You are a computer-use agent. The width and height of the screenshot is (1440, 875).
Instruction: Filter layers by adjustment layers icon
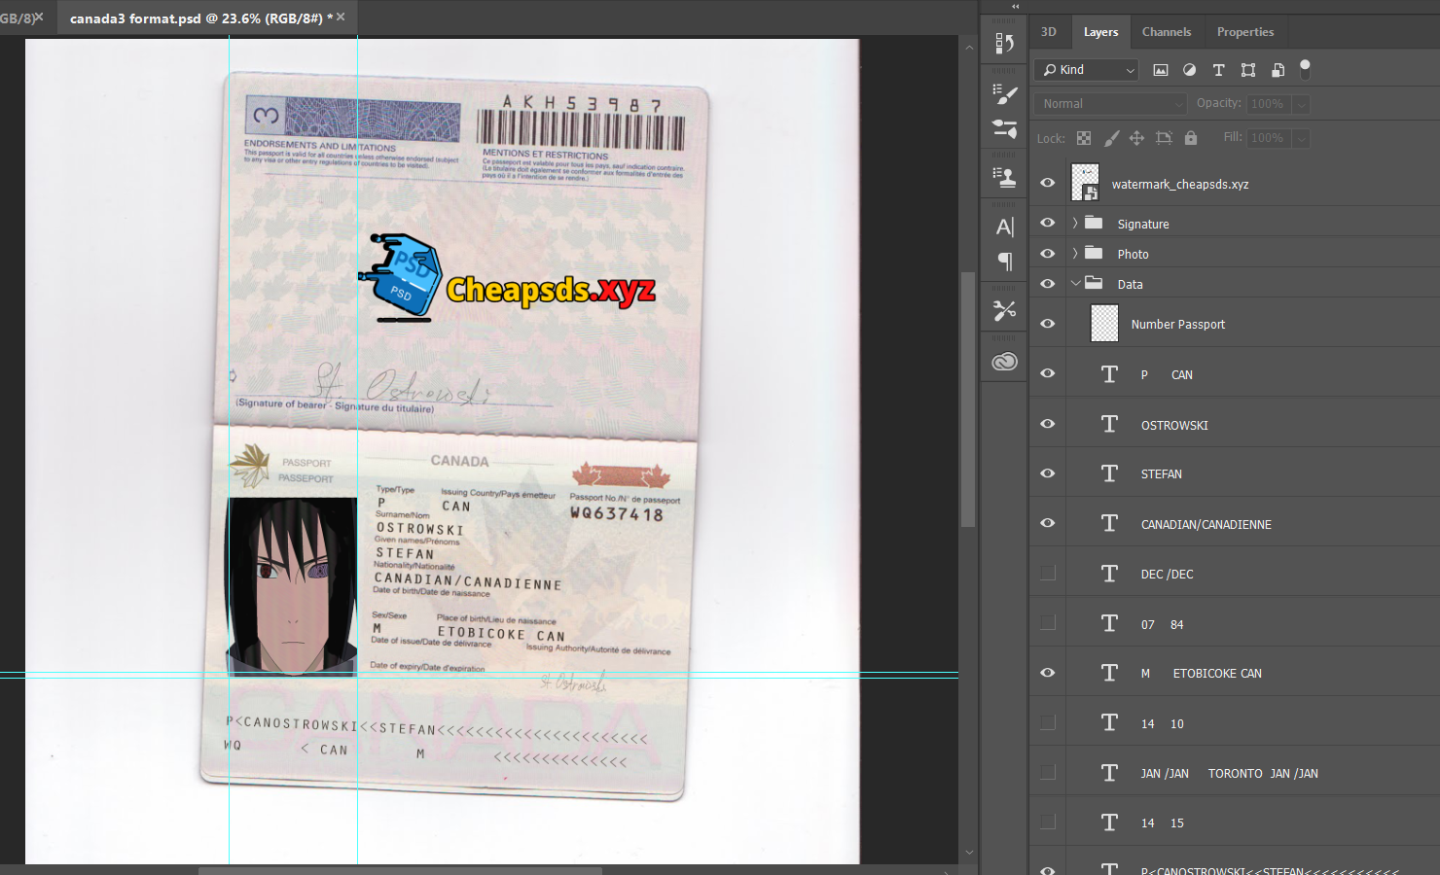1189,70
